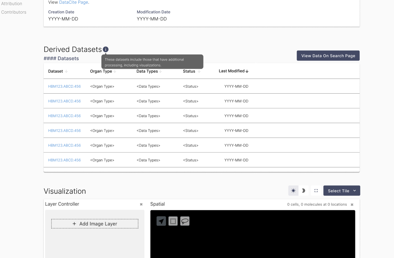394x258 pixels.
Task: Go to the Contributors section
Action: coord(14,12)
